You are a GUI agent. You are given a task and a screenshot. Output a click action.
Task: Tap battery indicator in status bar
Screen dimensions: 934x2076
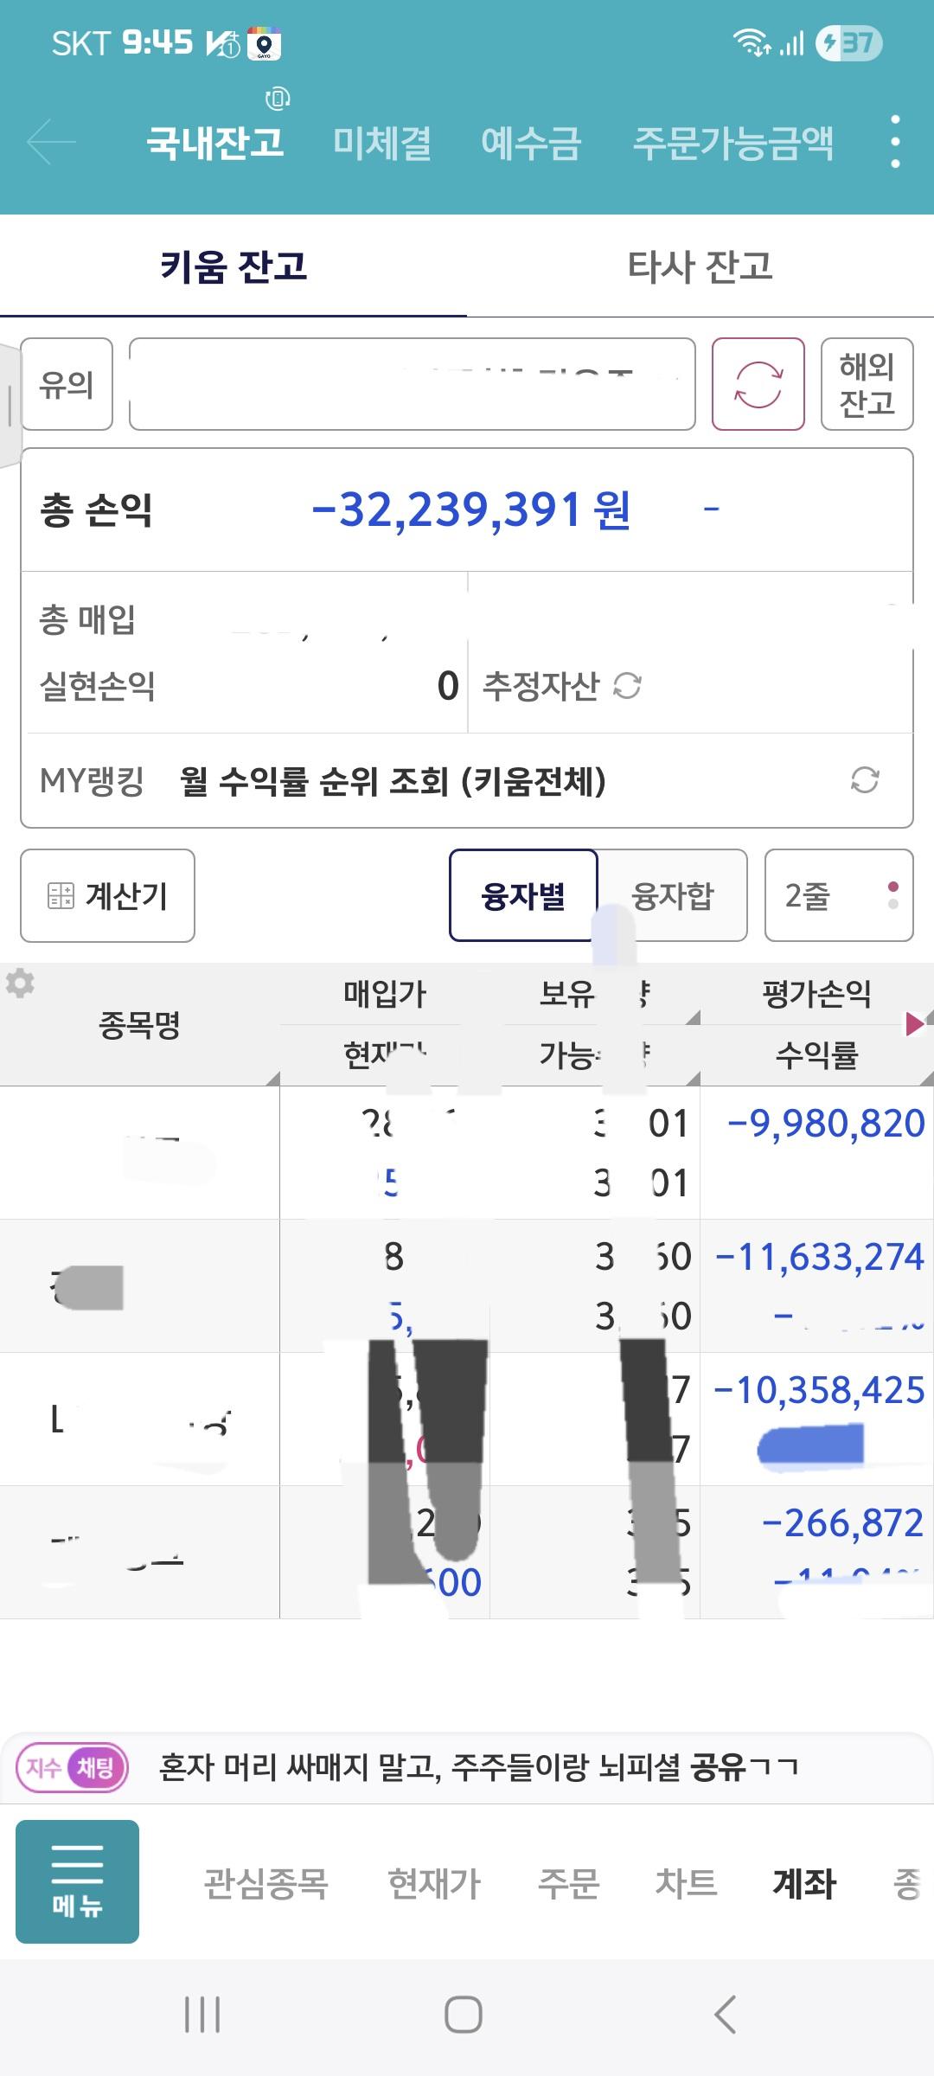coord(849,42)
